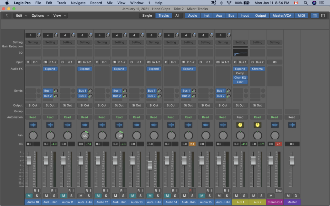The height and width of the screenshot is (206, 330).
Task: Open the Limit plugin on Aux 1
Action: (x=240, y=82)
